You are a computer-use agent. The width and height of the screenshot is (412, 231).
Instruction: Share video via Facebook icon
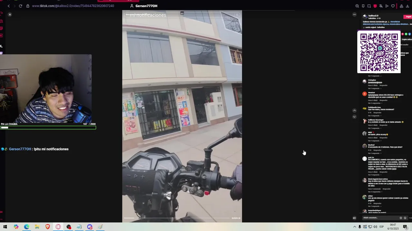click(x=409, y=34)
